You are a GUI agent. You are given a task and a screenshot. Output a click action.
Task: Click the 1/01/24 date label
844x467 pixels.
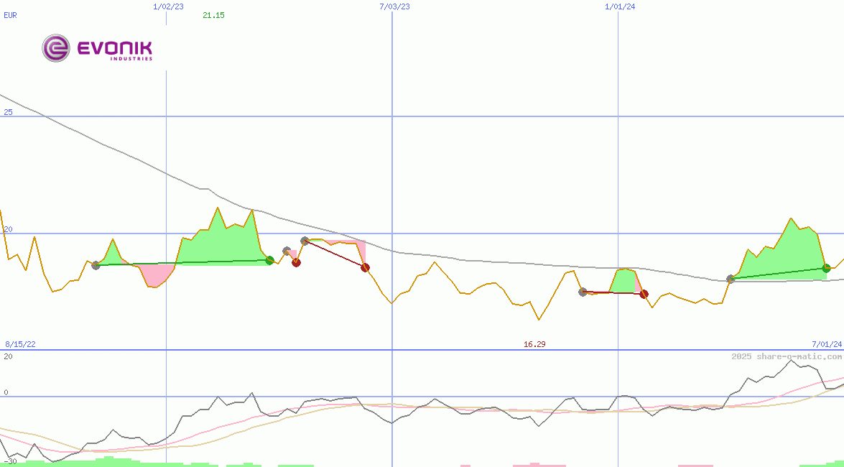coord(620,6)
